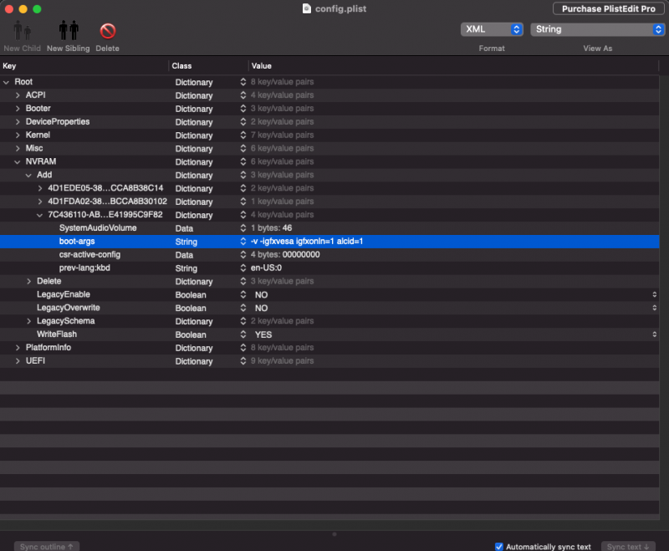The image size is (669, 551).
Task: Select the SystemAudioVolume key
Action: click(x=98, y=228)
